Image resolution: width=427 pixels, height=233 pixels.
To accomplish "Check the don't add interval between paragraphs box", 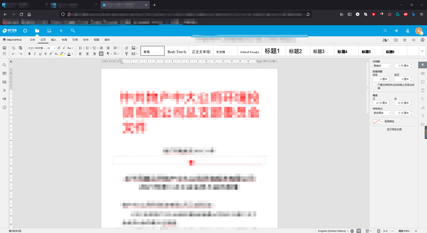I will (374, 85).
